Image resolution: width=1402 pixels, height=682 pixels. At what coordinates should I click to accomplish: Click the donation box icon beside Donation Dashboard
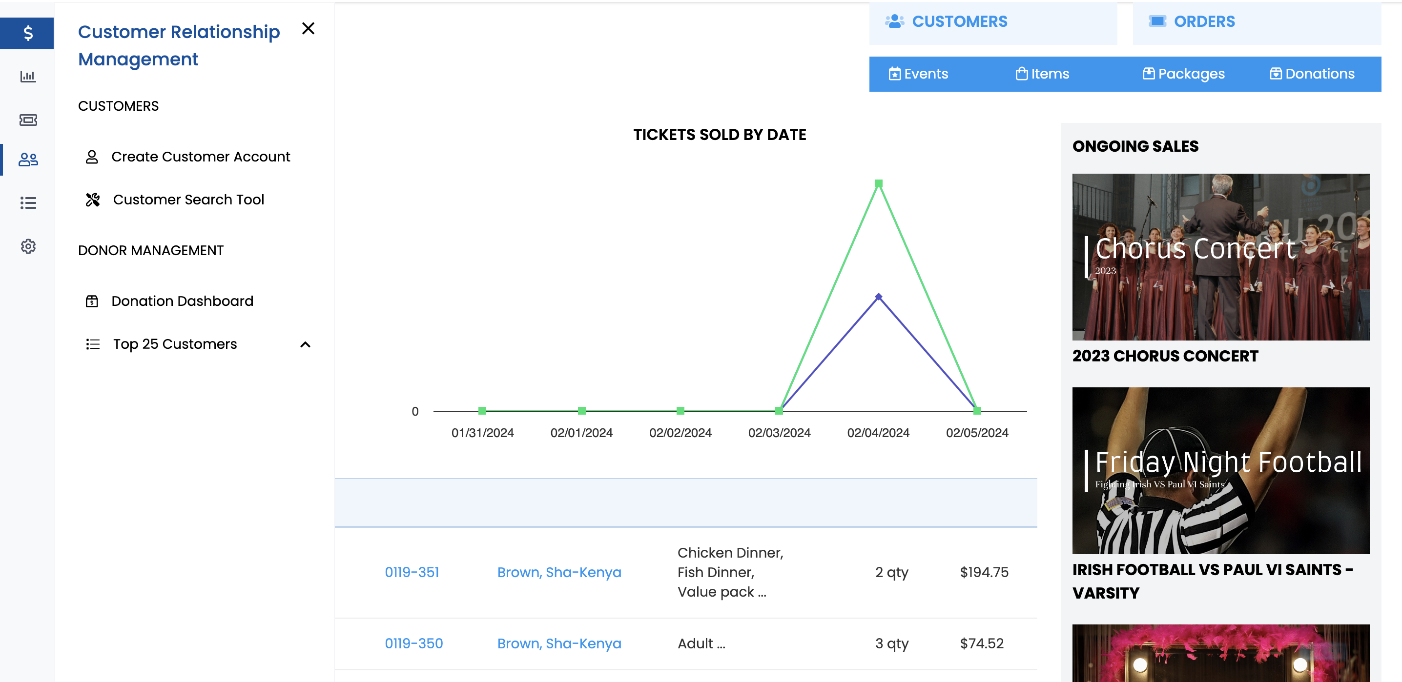(92, 301)
